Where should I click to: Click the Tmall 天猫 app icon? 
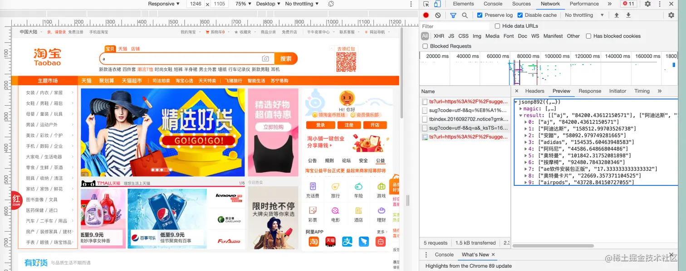(x=331, y=242)
